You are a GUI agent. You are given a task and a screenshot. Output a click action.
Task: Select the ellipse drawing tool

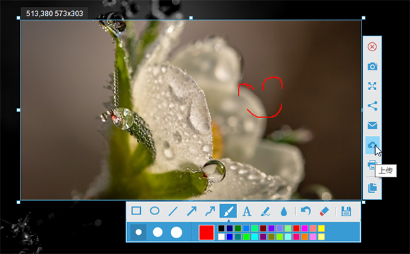coord(154,210)
